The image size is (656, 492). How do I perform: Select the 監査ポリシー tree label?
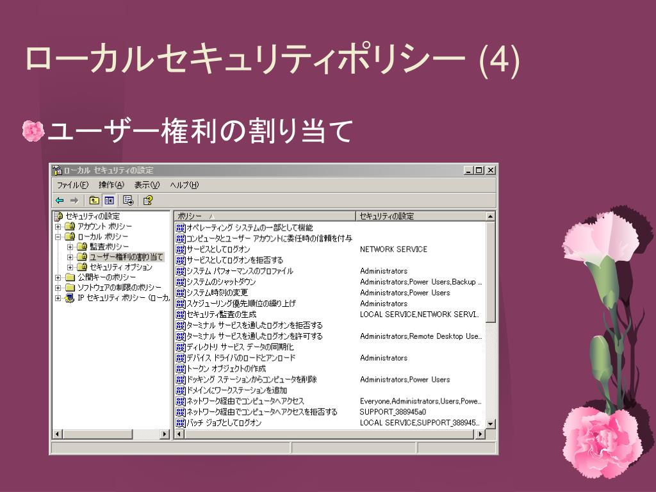[109, 247]
